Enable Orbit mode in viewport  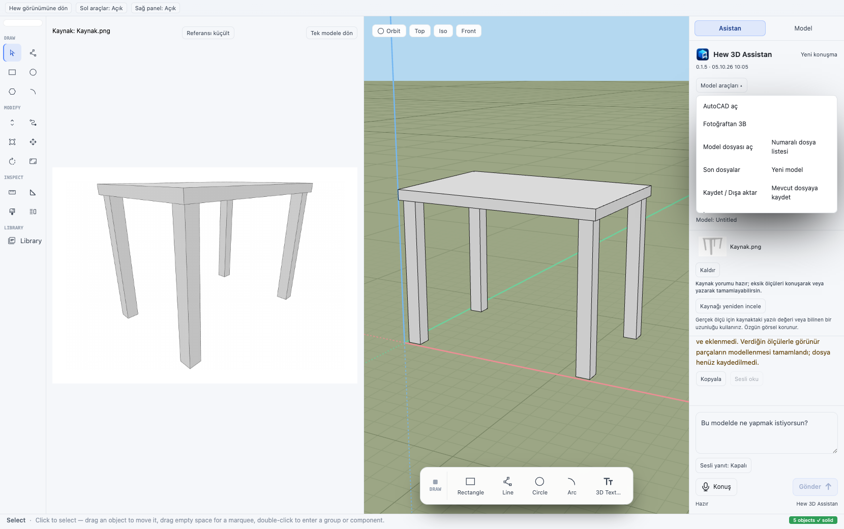pyautogui.click(x=389, y=31)
